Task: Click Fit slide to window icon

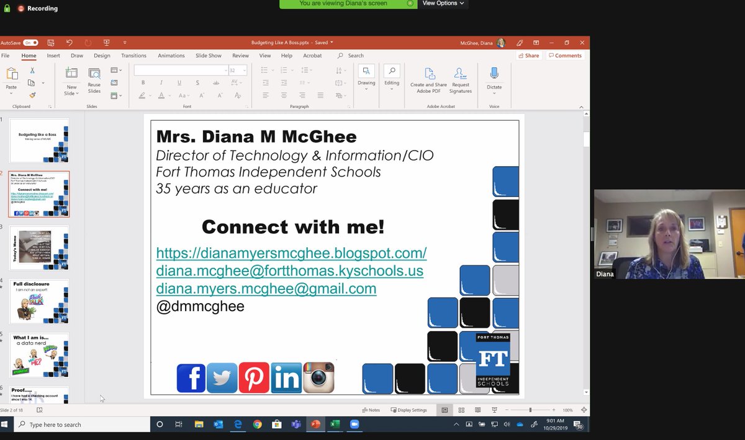Action: click(584, 410)
